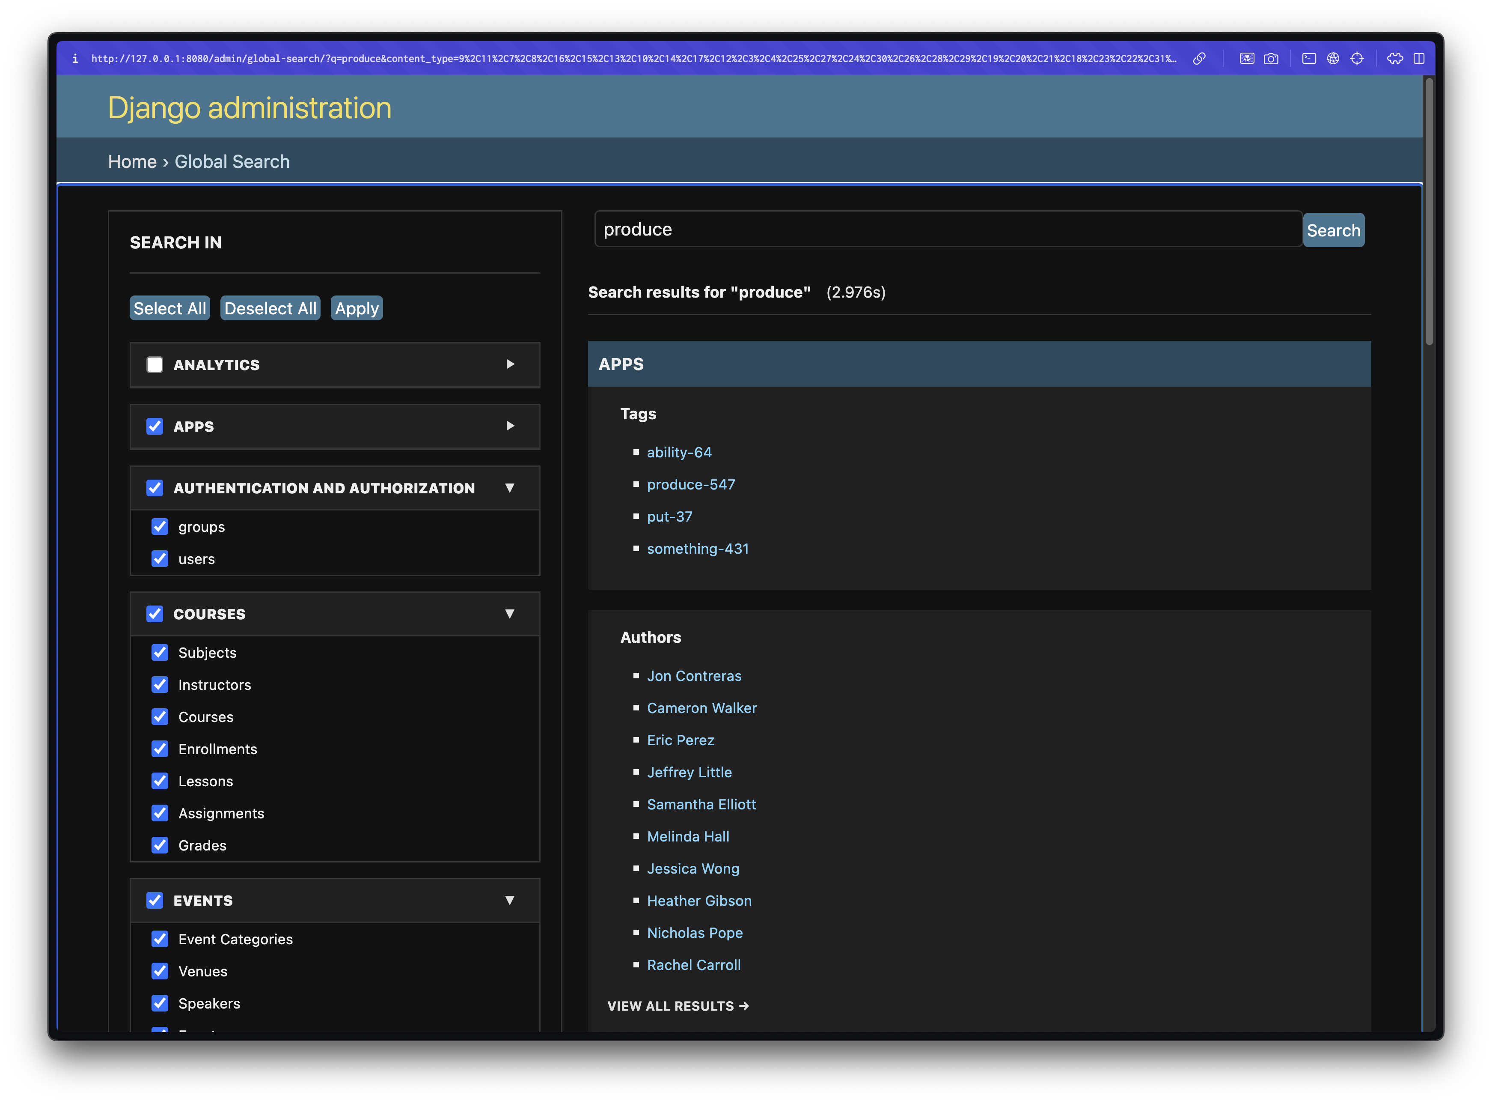The width and height of the screenshot is (1492, 1104).
Task: Click the Search button
Action: click(1334, 230)
